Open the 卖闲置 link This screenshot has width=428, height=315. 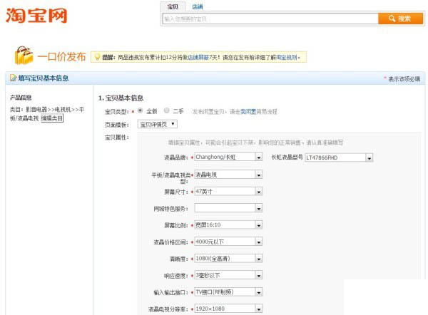(x=248, y=112)
